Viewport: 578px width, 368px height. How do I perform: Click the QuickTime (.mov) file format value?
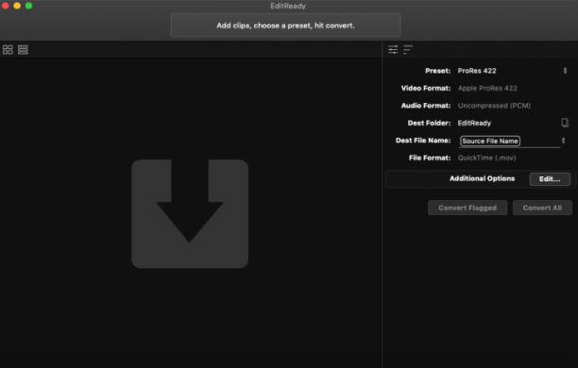pyautogui.click(x=487, y=158)
